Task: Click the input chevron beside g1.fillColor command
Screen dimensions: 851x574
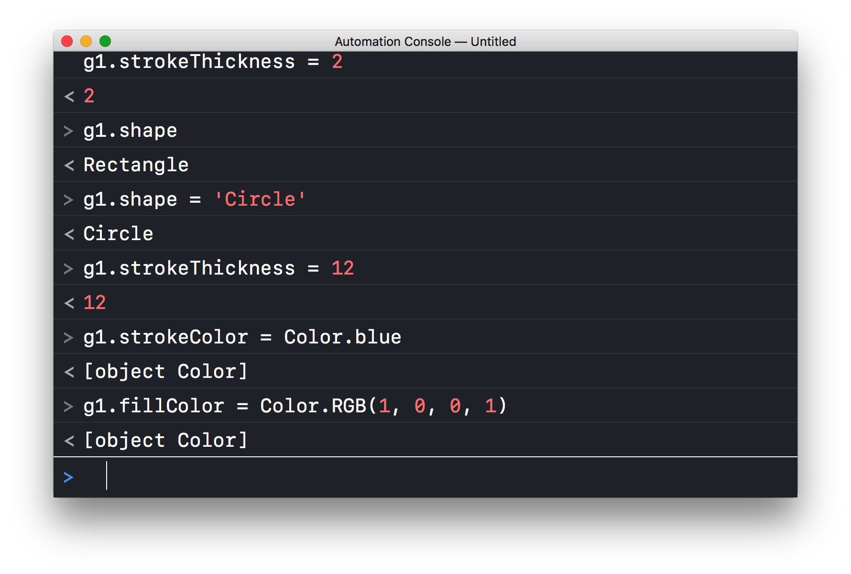Action: tap(68, 407)
